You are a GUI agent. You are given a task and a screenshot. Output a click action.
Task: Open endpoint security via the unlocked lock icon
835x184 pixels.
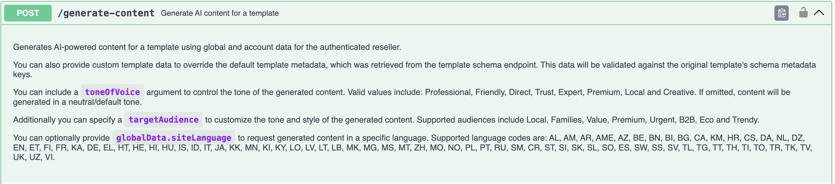(804, 13)
